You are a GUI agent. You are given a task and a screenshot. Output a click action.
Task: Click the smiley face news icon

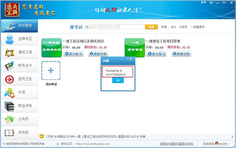pyautogui.click(x=42, y=136)
